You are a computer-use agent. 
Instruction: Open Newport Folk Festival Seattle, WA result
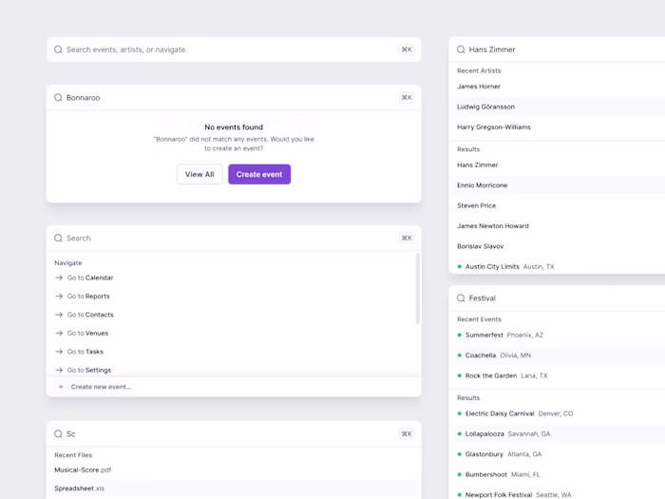tap(559, 492)
